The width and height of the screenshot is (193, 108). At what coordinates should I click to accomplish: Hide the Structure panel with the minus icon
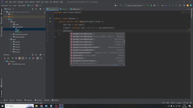pos(44,55)
